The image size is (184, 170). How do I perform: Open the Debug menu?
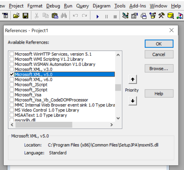53,6
